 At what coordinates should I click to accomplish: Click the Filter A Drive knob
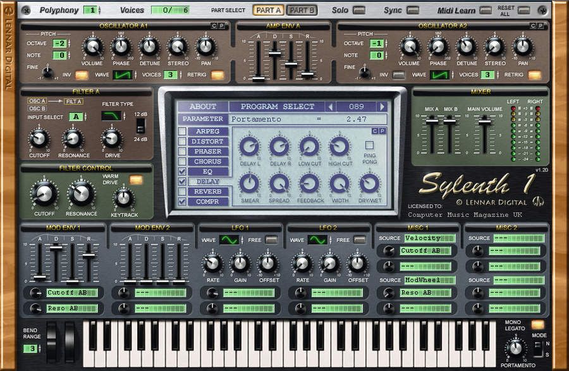pyautogui.click(x=112, y=138)
